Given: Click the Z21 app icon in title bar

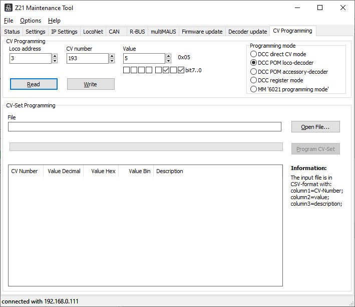Looking at the screenshot, I should coord(9,8).
